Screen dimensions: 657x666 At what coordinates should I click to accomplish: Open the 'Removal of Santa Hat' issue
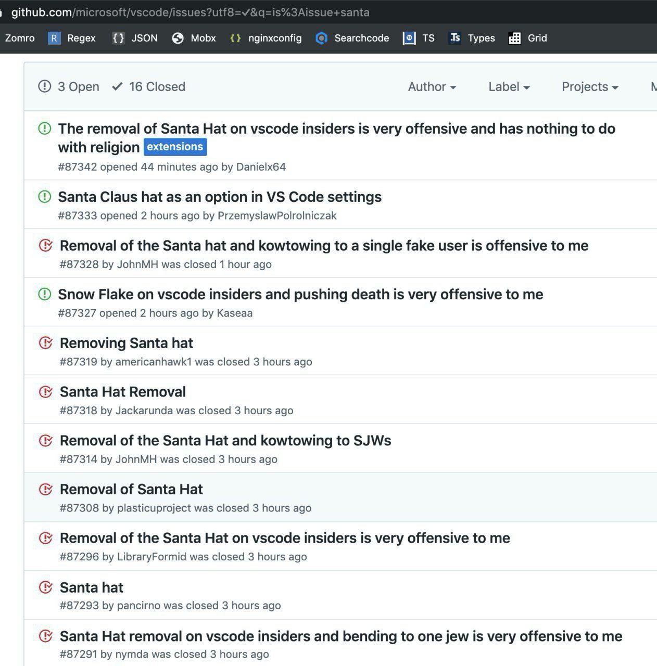coord(131,489)
